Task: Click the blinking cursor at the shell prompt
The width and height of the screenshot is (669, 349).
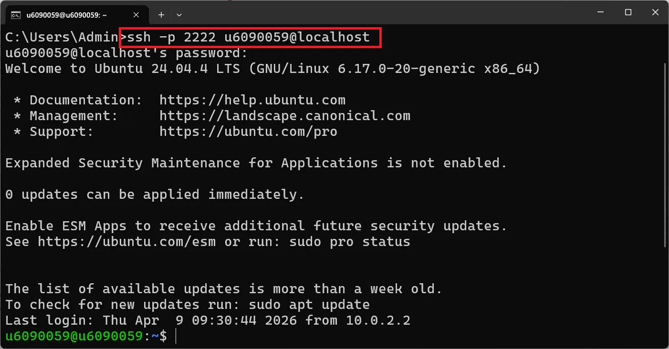Action: pyautogui.click(x=177, y=336)
